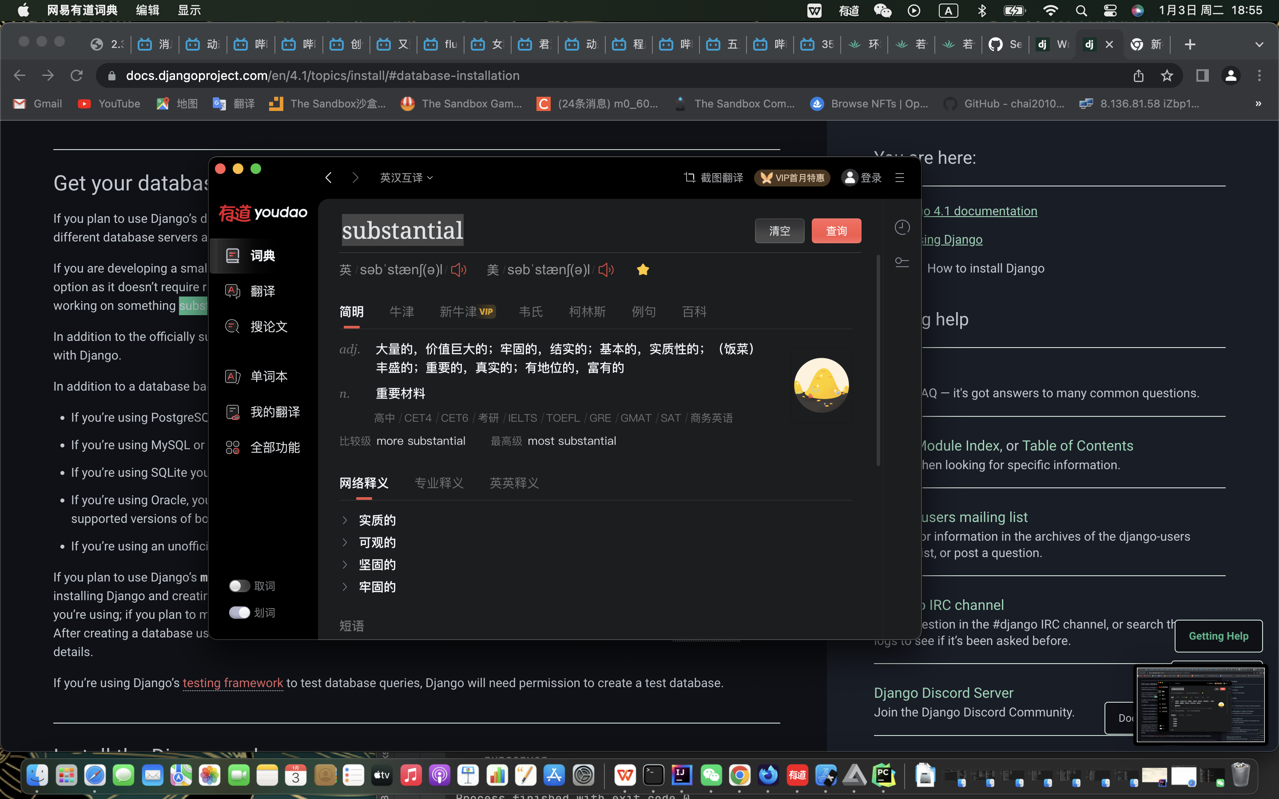Switch to the 英英释义 tab

(x=514, y=483)
